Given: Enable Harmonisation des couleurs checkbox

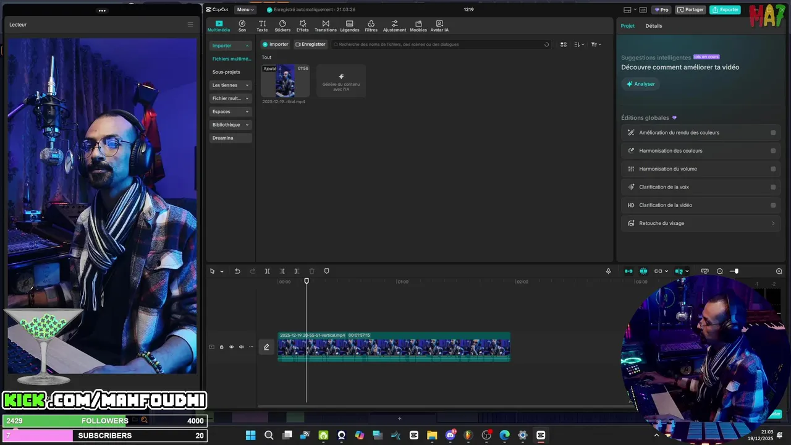Looking at the screenshot, I should (773, 151).
